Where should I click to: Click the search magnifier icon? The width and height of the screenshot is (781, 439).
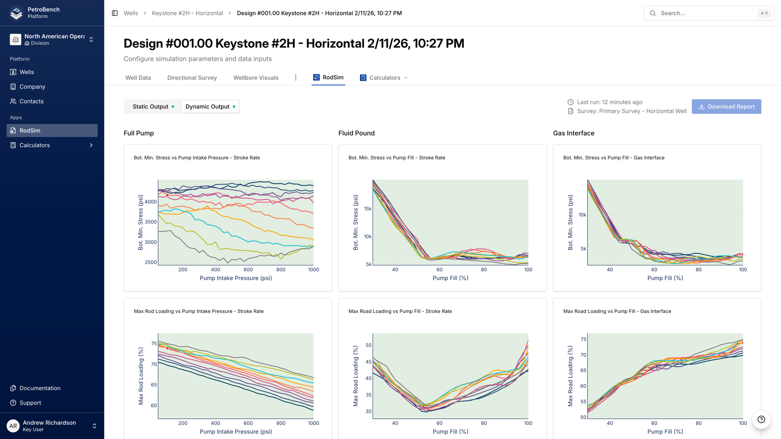(x=652, y=13)
